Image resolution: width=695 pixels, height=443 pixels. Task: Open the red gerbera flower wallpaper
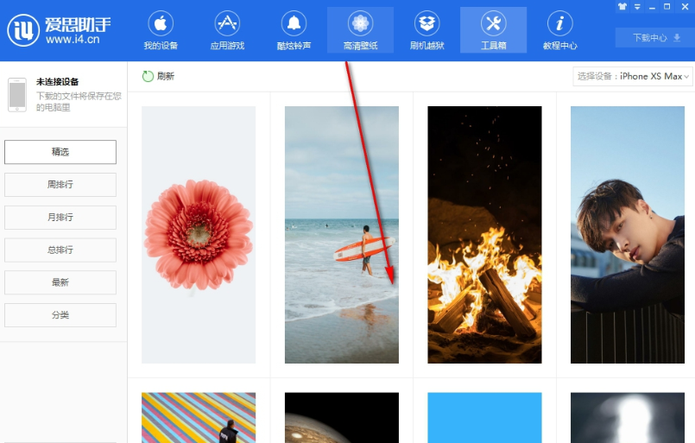pyautogui.click(x=199, y=235)
